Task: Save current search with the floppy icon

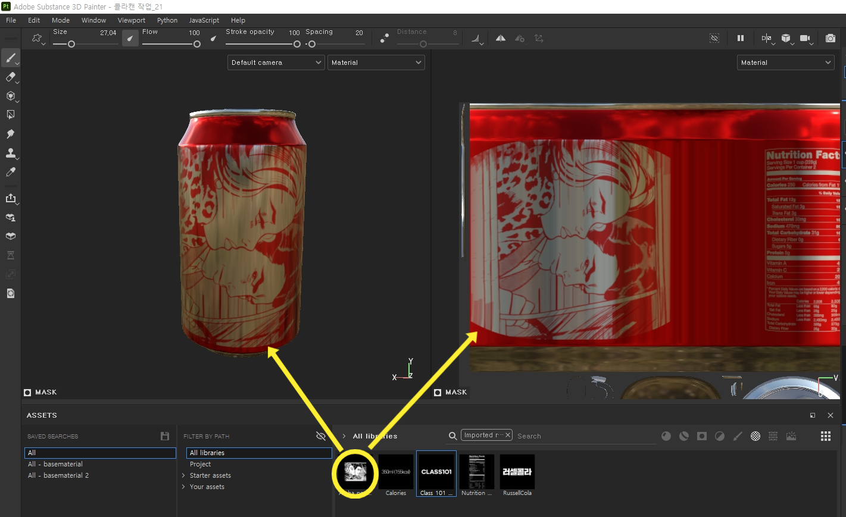Action: 165,436
